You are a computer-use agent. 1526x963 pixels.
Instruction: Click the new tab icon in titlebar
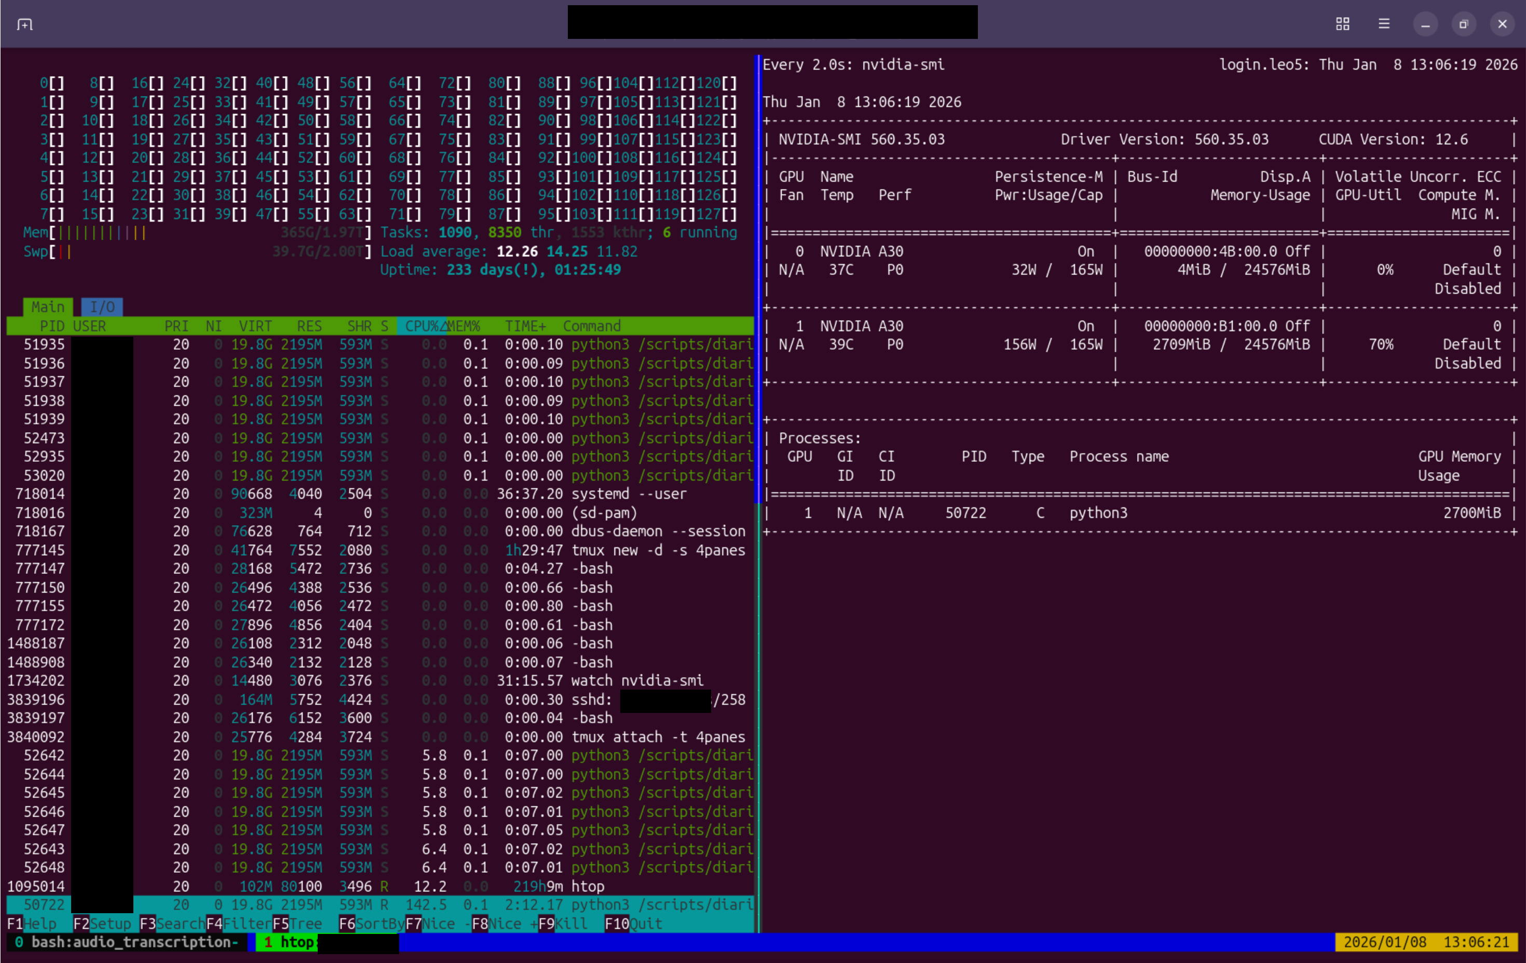coord(25,24)
